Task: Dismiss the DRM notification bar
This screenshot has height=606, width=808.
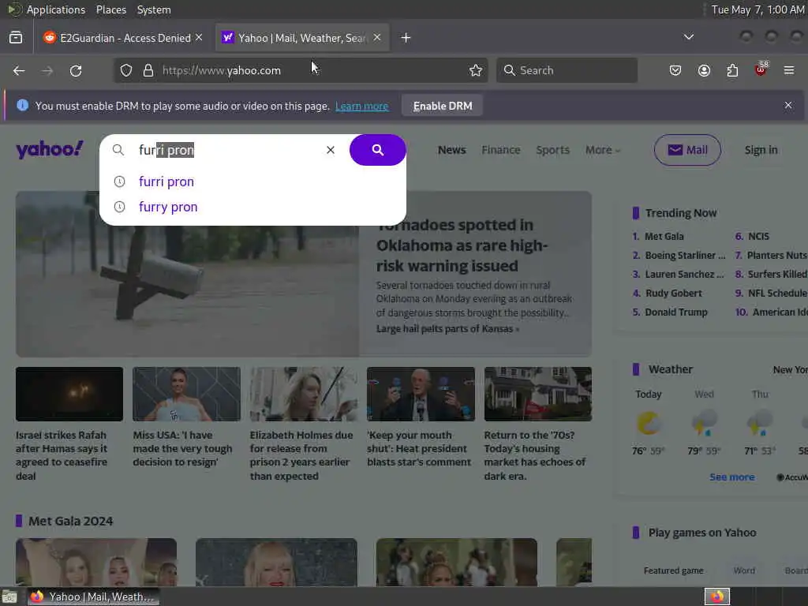Action: coord(788,105)
